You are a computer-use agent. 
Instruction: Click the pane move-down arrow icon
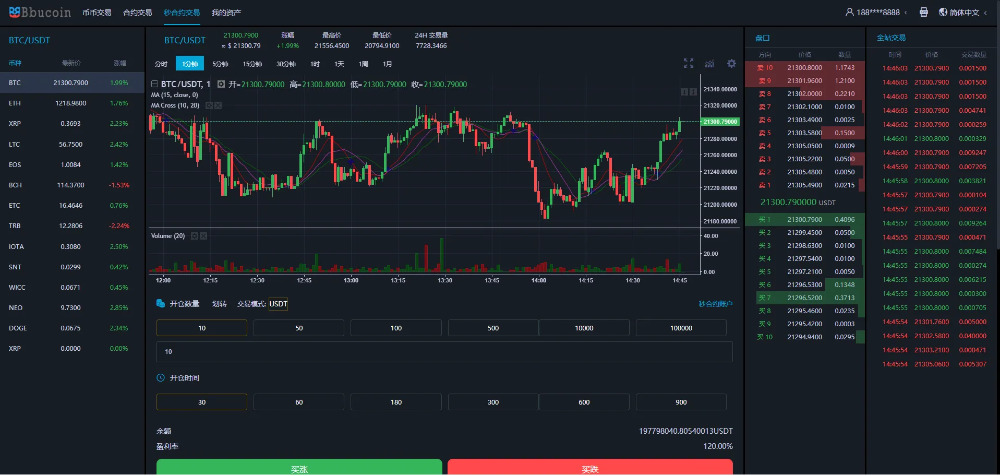click(x=684, y=92)
